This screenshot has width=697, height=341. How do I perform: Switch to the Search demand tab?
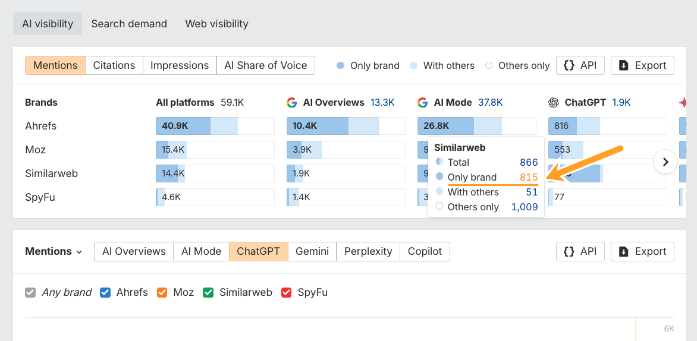129,24
